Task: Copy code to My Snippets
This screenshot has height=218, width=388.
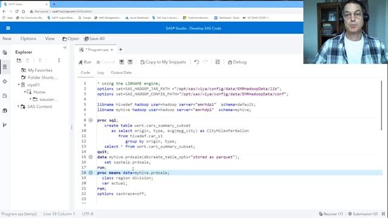Action: [x=163, y=62]
